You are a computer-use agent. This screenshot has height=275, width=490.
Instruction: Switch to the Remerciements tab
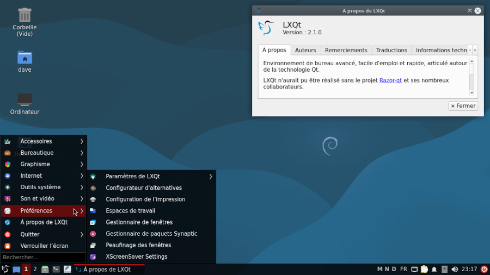tap(346, 50)
